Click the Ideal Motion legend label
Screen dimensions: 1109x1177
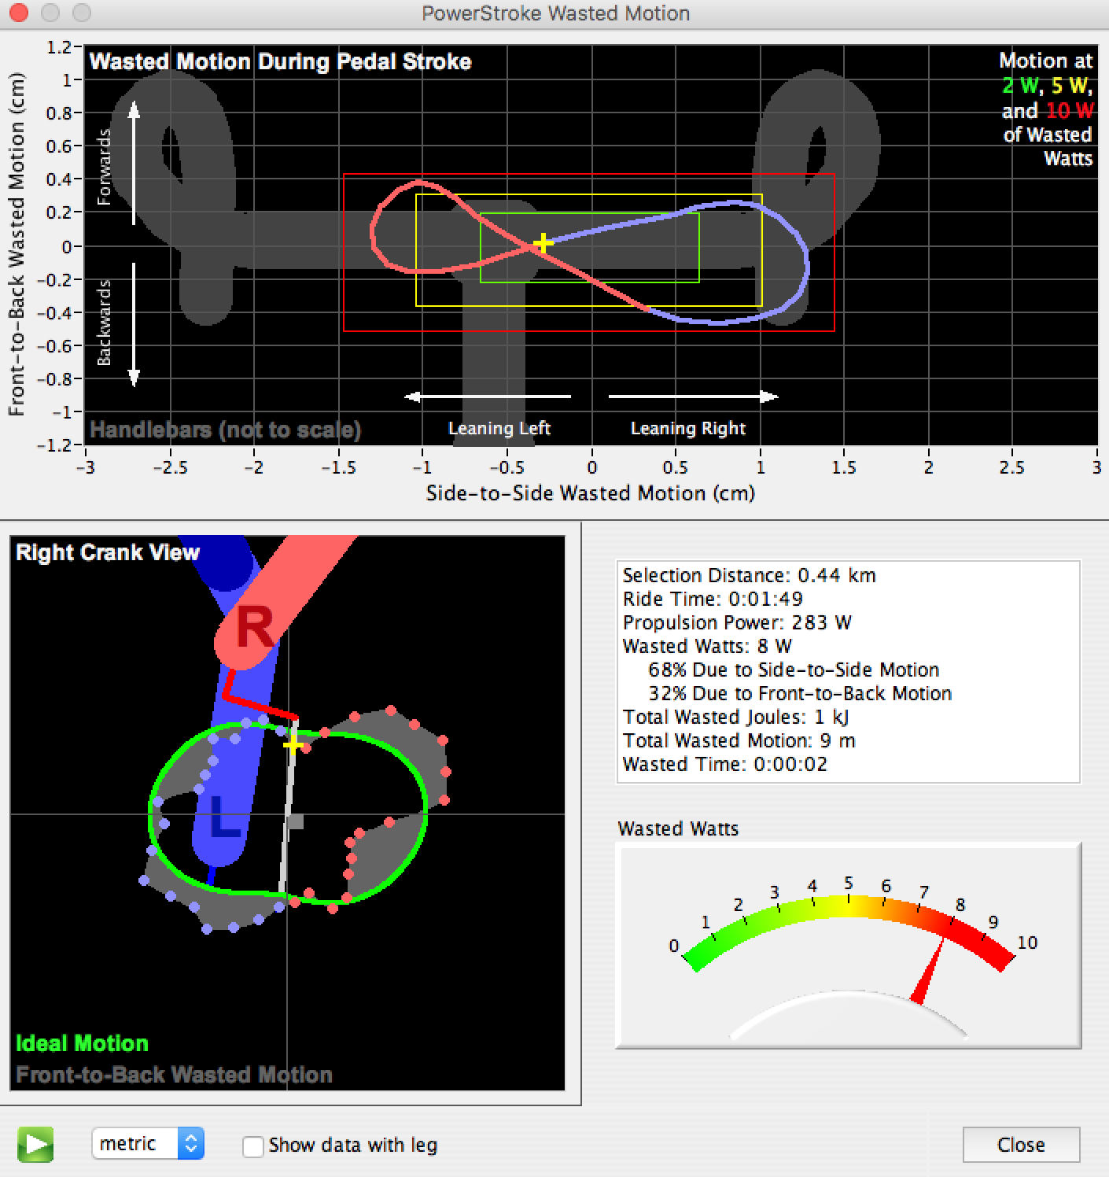[82, 1043]
